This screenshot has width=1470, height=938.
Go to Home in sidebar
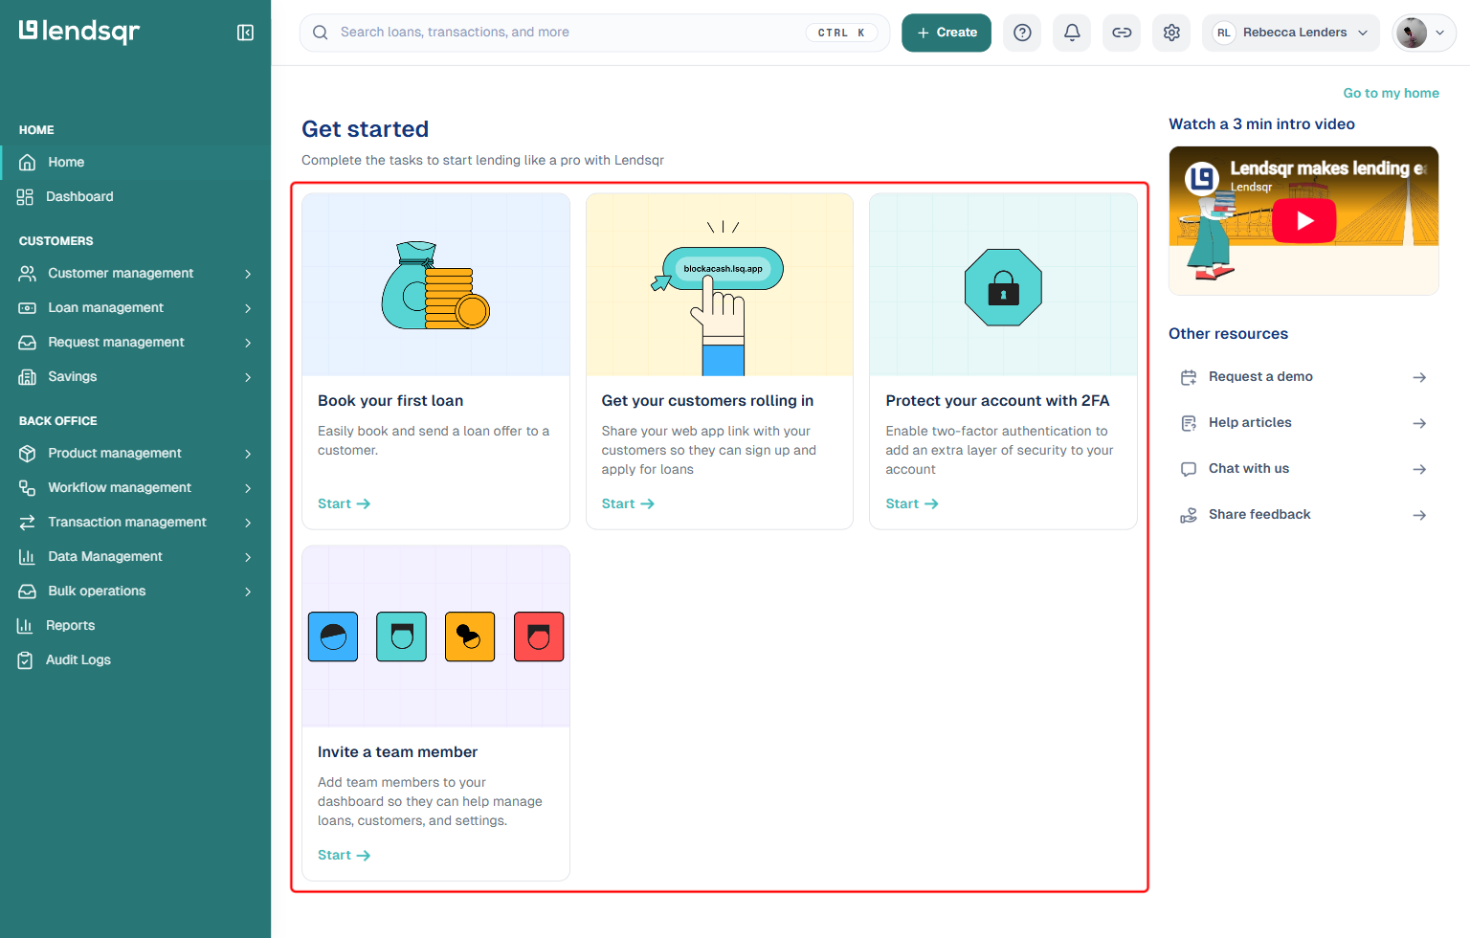(136, 162)
